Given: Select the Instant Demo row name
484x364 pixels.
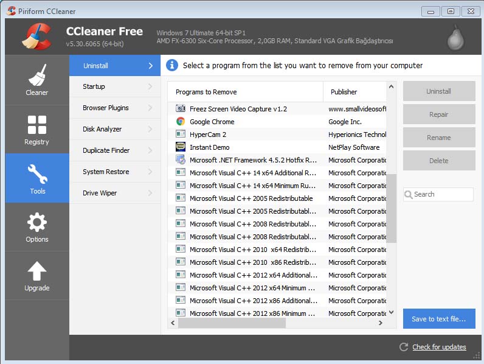Looking at the screenshot, I should point(210,147).
